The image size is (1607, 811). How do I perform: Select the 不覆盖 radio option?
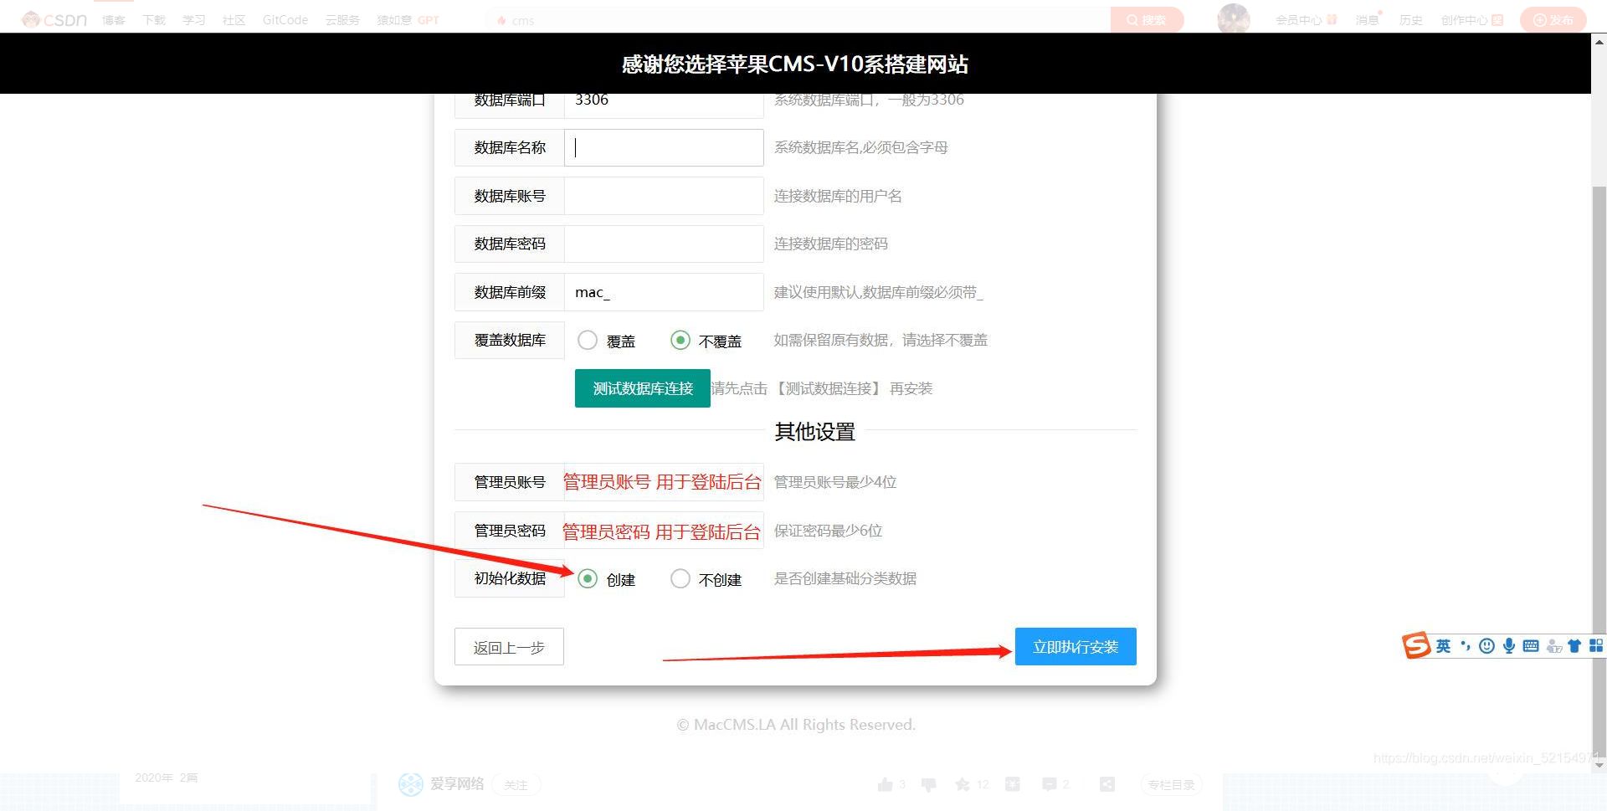(x=680, y=340)
